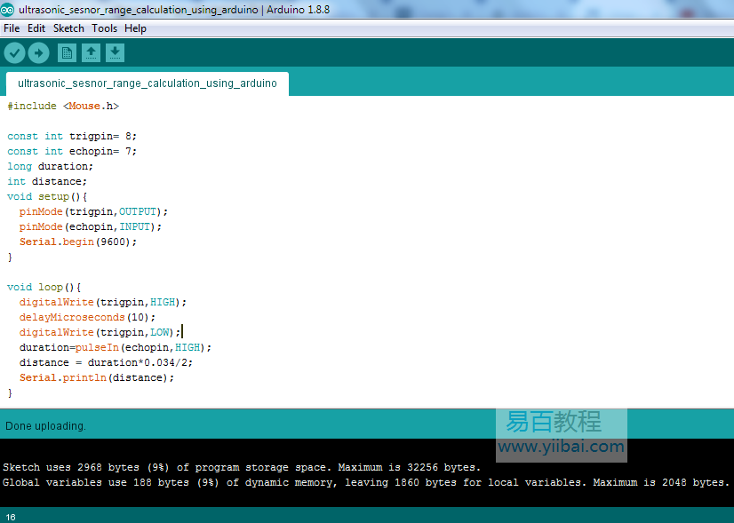Click the line number 16 indicator

[x=11, y=517]
